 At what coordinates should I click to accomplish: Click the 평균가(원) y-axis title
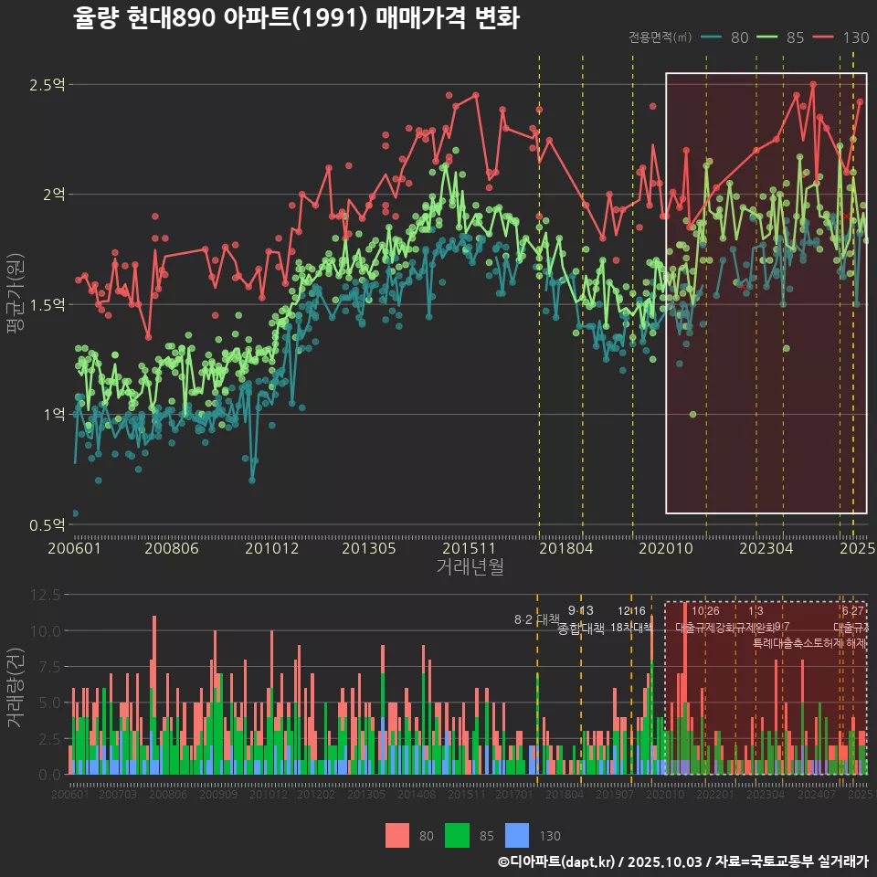[15, 298]
